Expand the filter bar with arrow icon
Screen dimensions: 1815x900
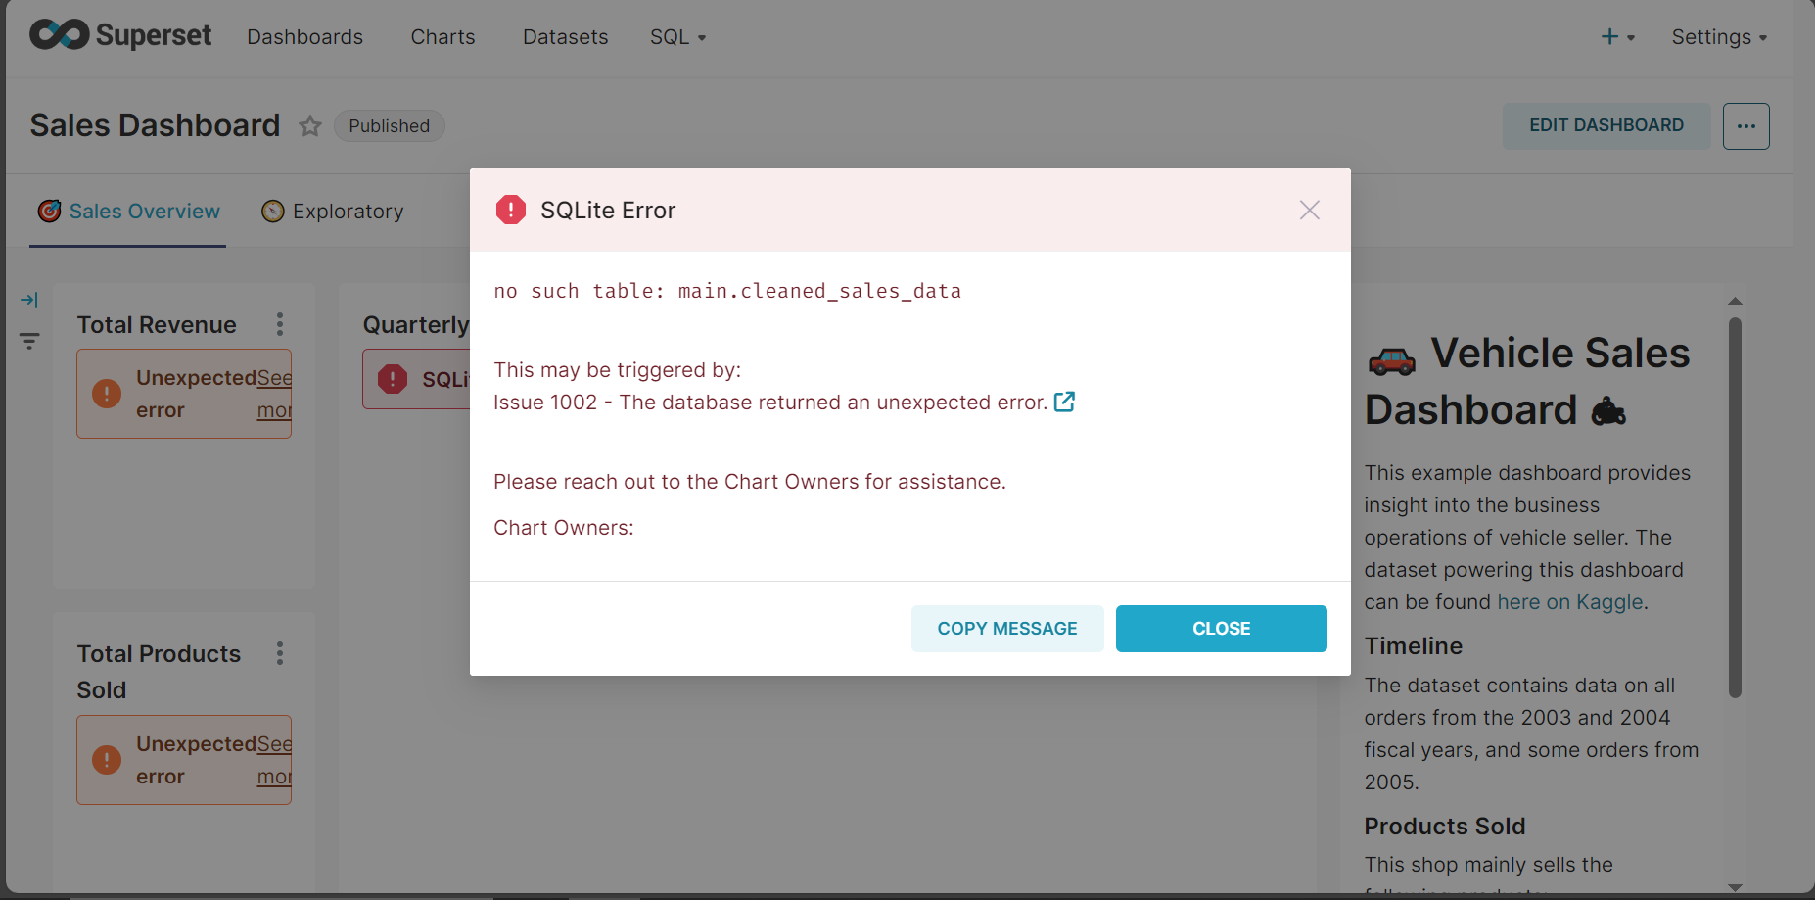click(x=29, y=300)
